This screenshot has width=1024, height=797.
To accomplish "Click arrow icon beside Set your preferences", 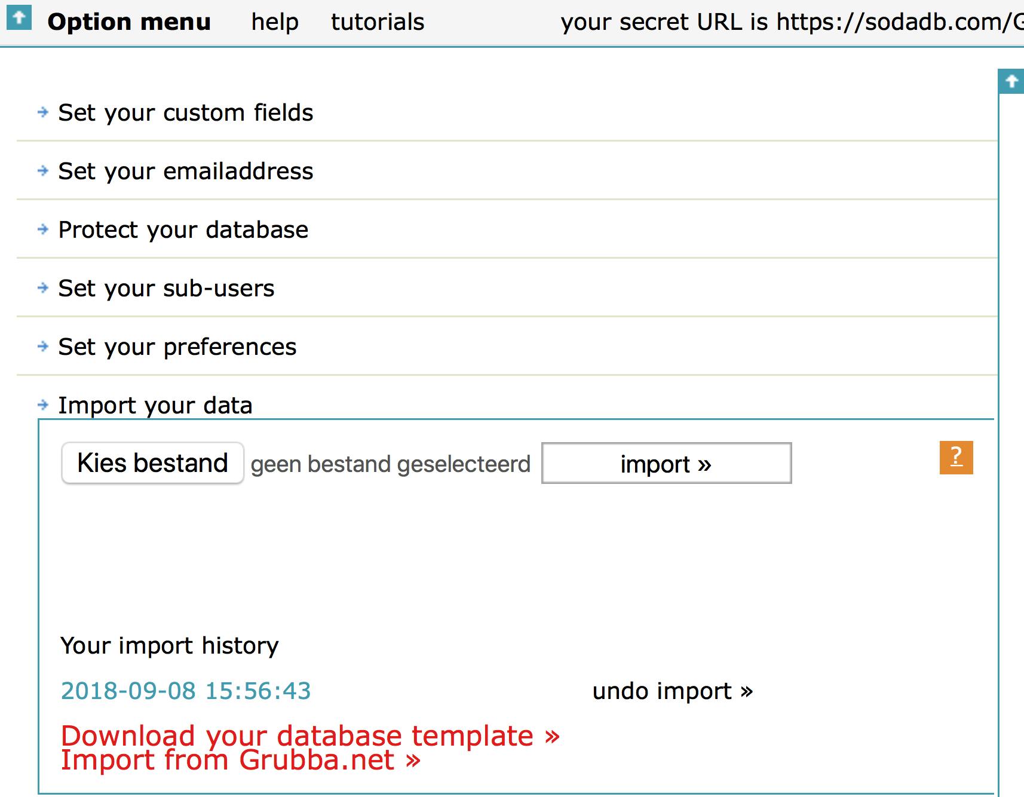I will pos(43,347).
